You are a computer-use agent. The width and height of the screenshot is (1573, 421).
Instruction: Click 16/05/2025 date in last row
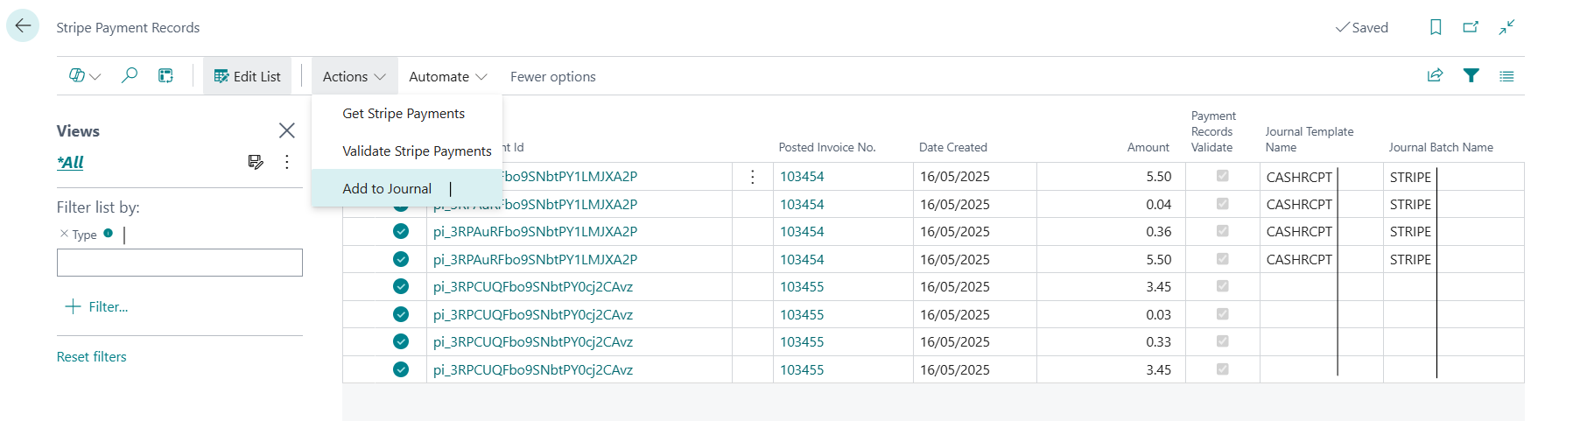955,369
